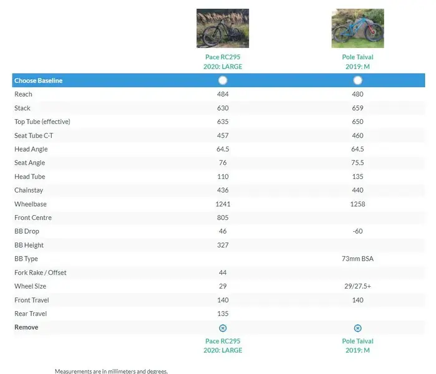The image size is (436, 374).
Task: Select Pole Taival head tube value 135
Action: (357, 177)
